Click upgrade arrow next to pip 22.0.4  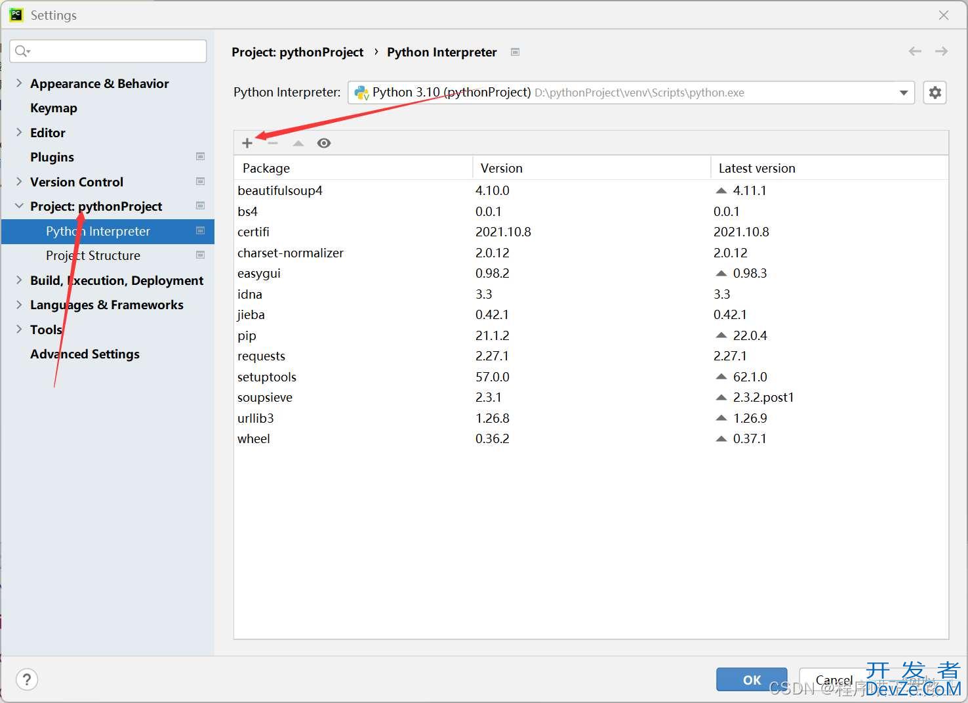pyautogui.click(x=721, y=335)
